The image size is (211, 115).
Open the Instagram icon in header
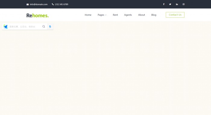(183, 4)
